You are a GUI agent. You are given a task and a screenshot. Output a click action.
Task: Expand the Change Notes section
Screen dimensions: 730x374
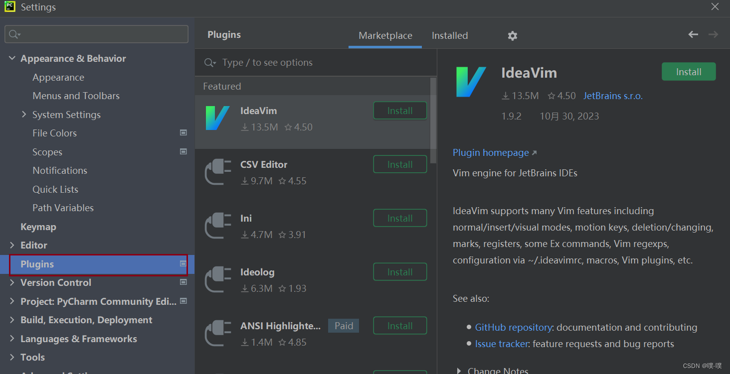pos(459,371)
